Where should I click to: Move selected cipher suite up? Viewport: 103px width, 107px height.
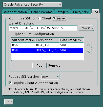[x=89, y=45]
